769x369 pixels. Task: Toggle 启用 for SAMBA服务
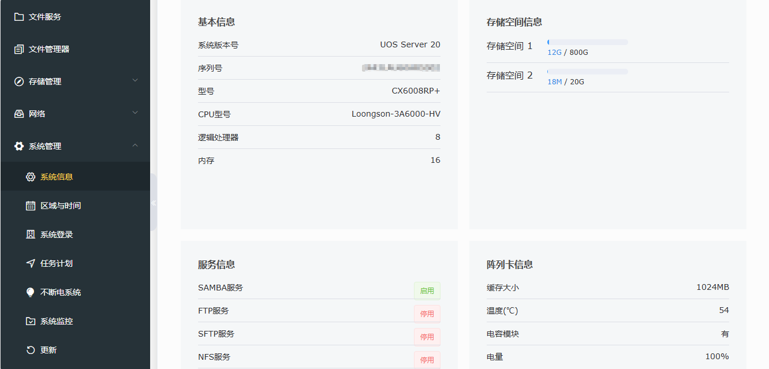pyautogui.click(x=427, y=290)
